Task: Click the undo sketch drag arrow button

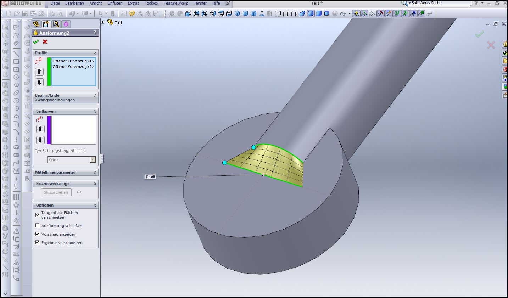Action: [x=79, y=192]
